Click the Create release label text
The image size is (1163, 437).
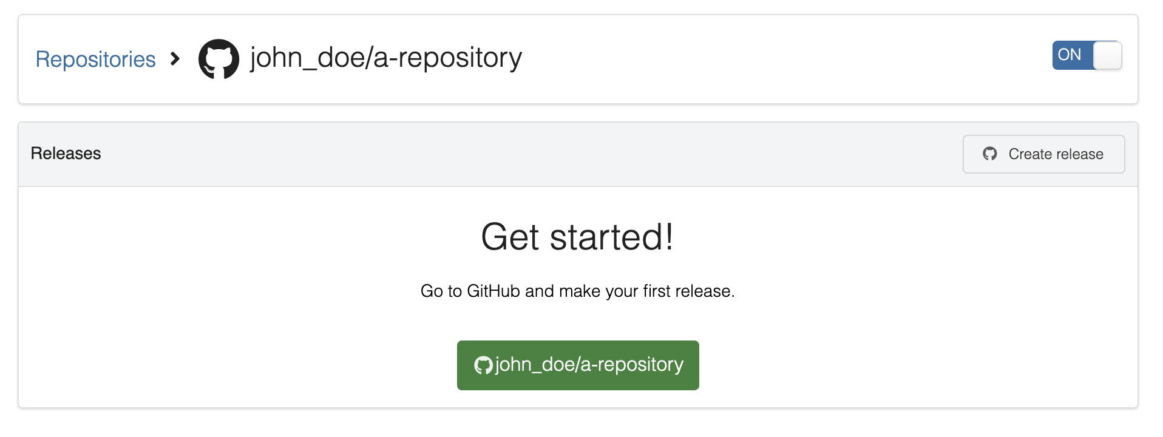(x=1056, y=154)
